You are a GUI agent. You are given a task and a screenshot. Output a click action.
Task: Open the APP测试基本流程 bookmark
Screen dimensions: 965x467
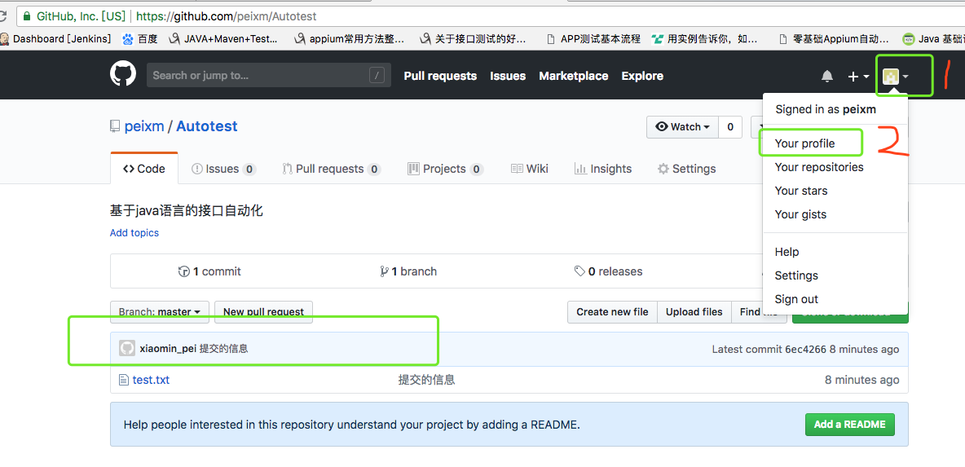click(x=593, y=39)
